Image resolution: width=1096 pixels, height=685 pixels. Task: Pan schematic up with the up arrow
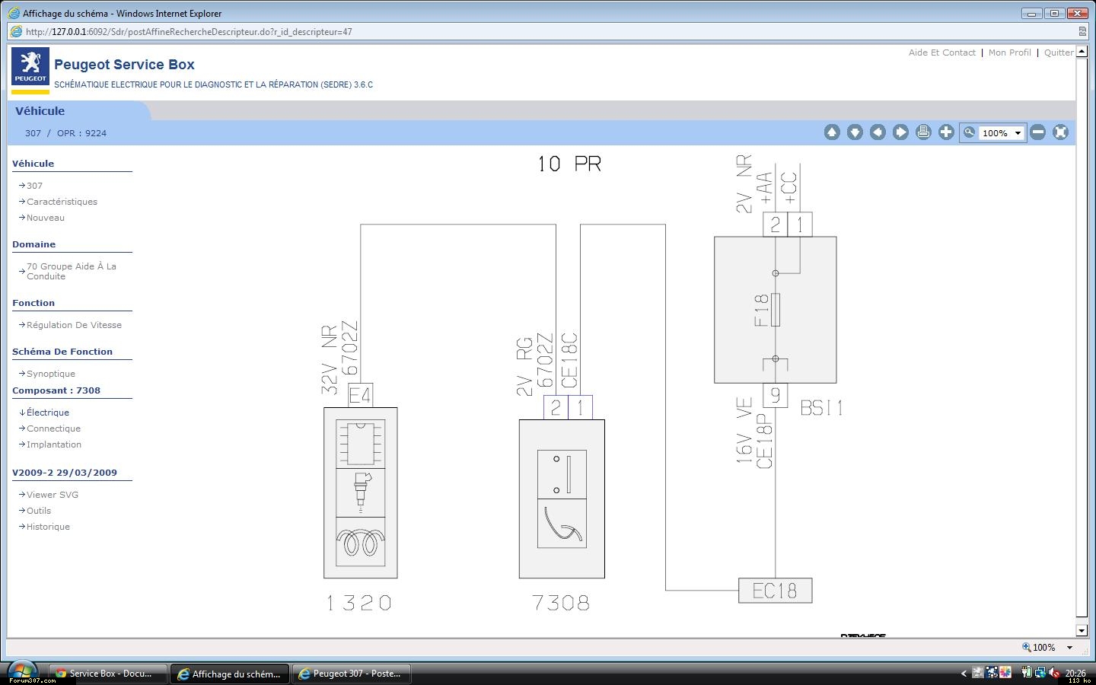point(832,132)
